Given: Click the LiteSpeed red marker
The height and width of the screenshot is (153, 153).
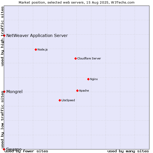Looking at the screenshot, I should 60,100.
